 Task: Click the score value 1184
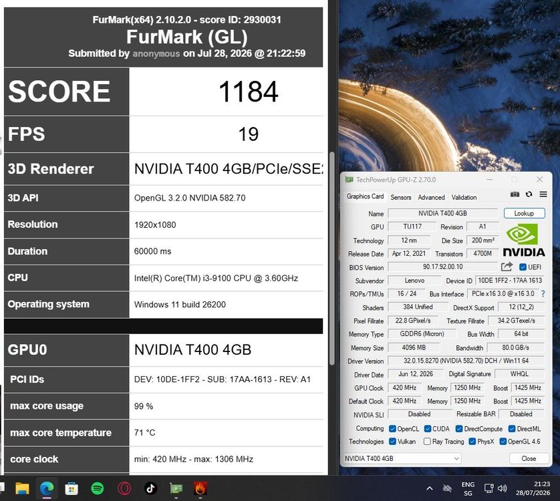pyautogui.click(x=249, y=92)
